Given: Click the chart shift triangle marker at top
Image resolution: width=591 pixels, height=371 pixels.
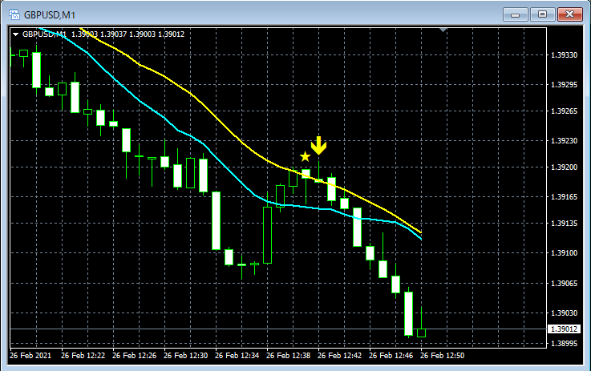Looking at the screenshot, I should click(x=443, y=30).
